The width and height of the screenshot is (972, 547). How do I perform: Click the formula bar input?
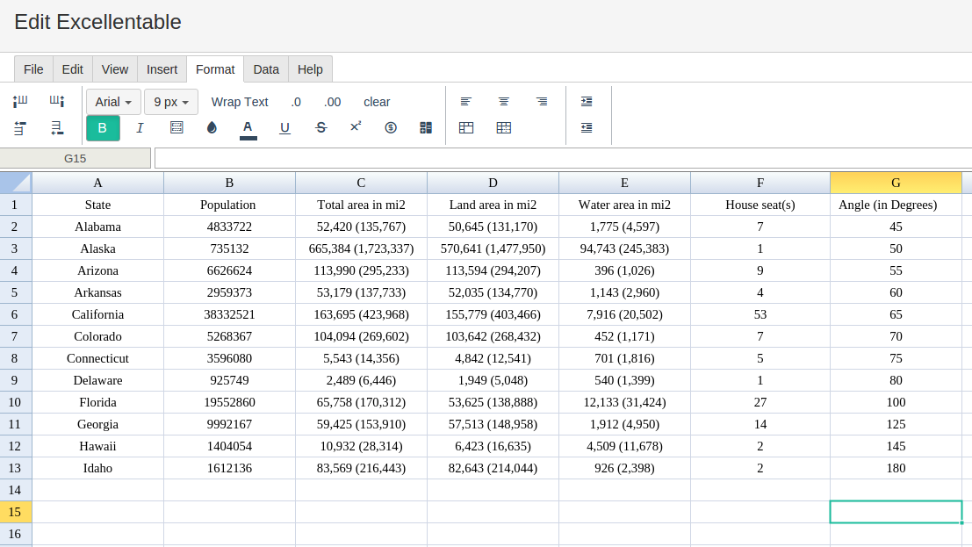click(563, 158)
